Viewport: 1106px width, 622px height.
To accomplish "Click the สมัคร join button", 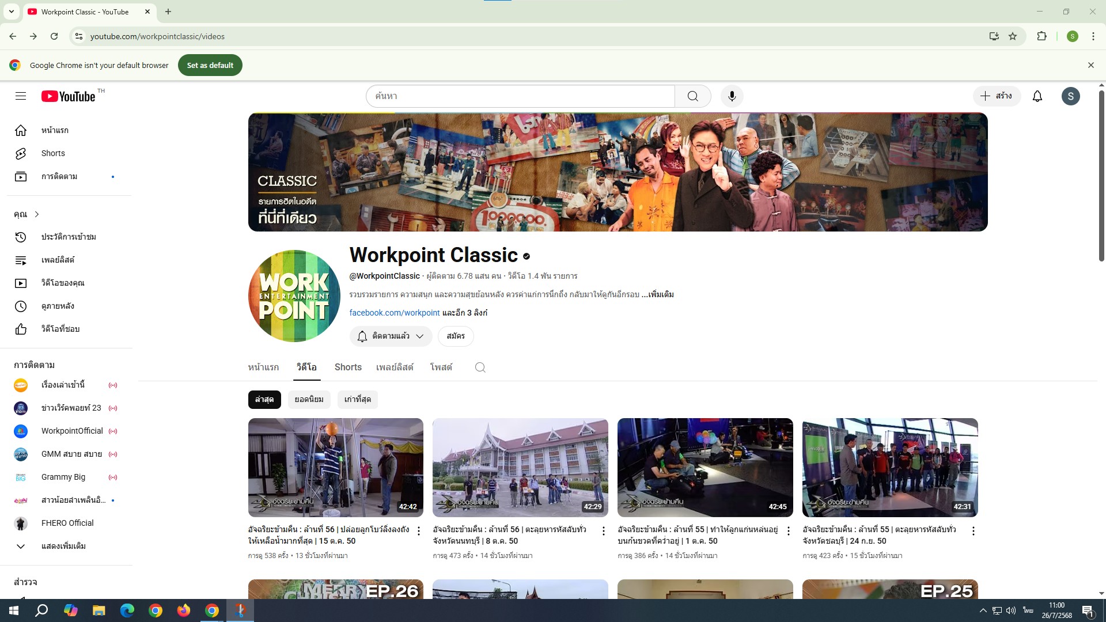I will (x=456, y=336).
